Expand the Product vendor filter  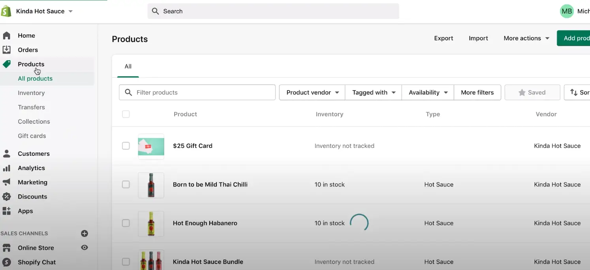point(312,92)
